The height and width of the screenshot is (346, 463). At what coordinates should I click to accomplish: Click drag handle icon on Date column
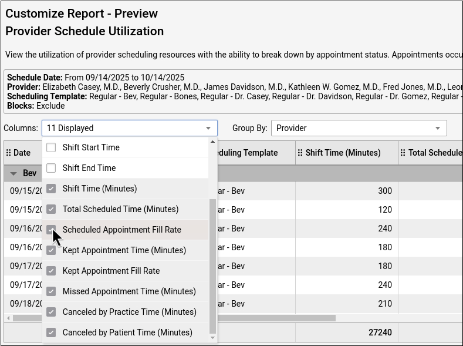pyautogui.click(x=8, y=153)
